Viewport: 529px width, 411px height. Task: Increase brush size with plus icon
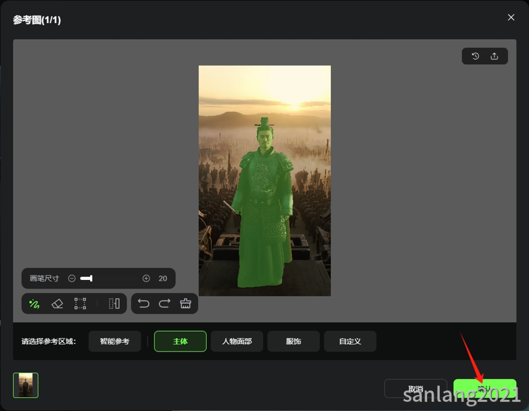(x=146, y=279)
